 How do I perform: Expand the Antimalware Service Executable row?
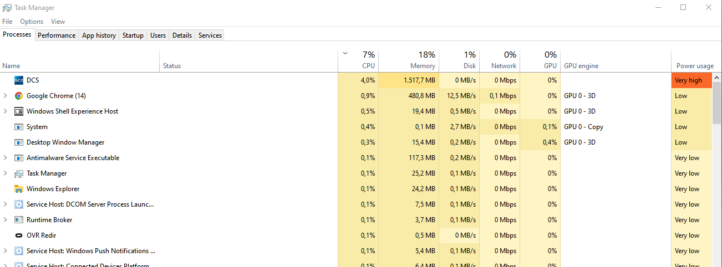pos(6,158)
